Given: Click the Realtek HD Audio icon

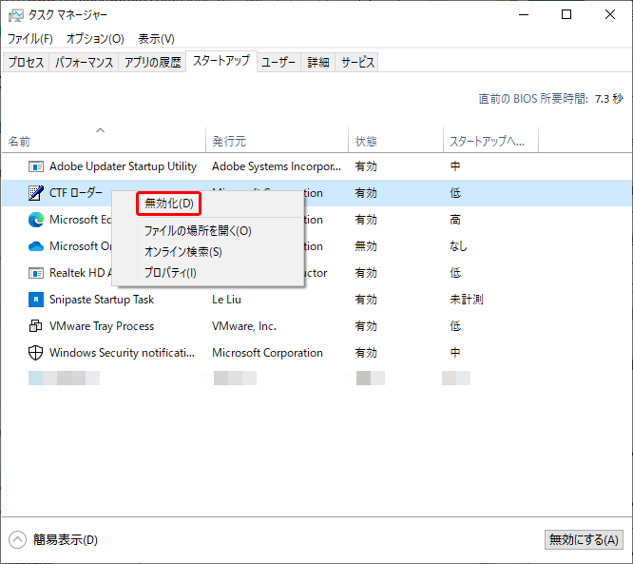Looking at the screenshot, I should (36, 273).
